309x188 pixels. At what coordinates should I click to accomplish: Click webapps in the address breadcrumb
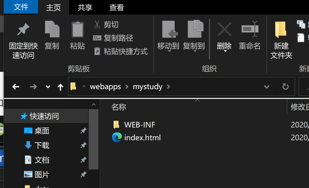105,87
